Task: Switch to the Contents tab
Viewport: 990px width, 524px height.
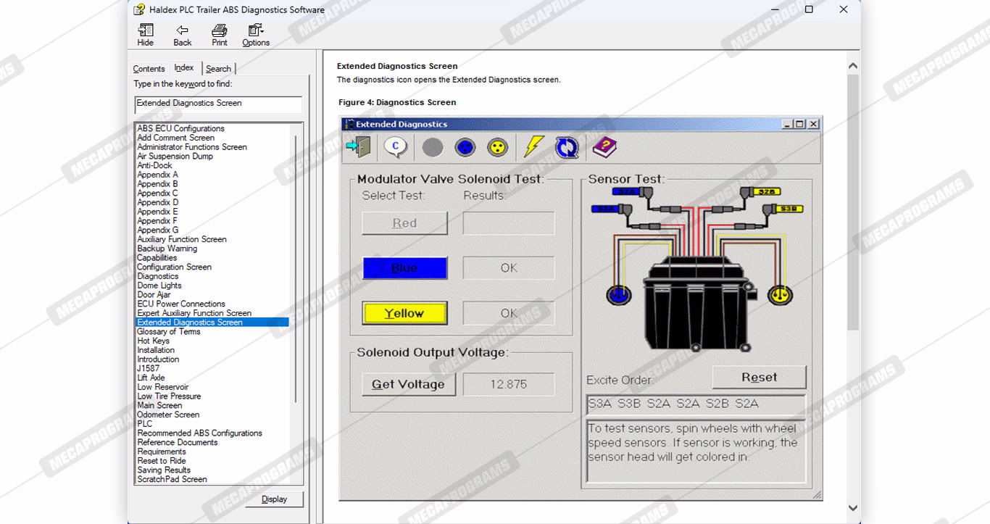Action: tap(149, 69)
